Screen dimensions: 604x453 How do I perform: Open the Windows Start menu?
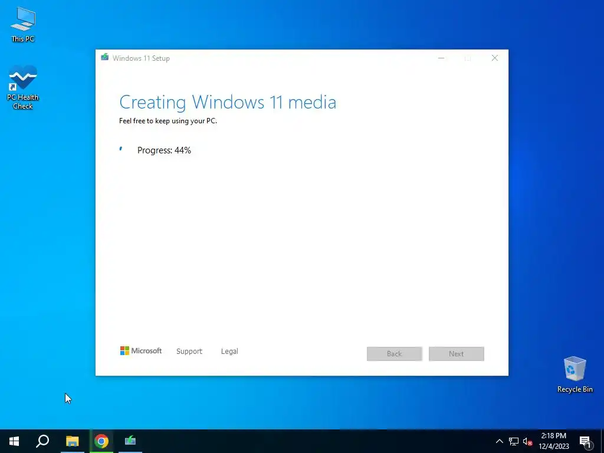[x=14, y=441]
